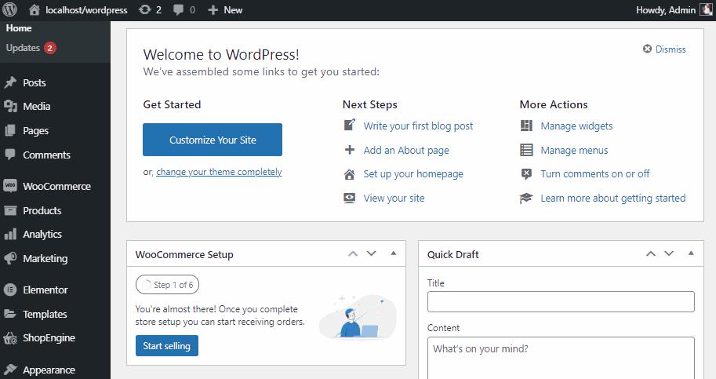716x379 pixels.
Task: Follow the change your theme completely link
Action: [219, 172]
